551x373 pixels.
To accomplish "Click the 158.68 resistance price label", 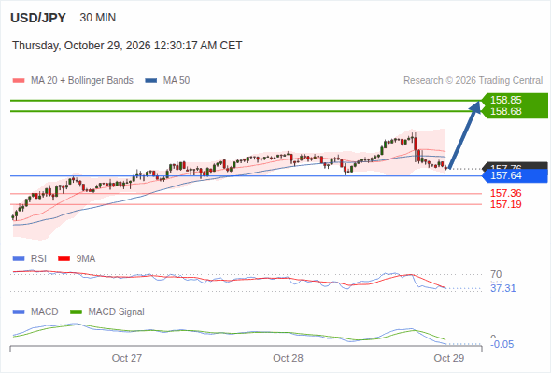I will pyautogui.click(x=506, y=111).
